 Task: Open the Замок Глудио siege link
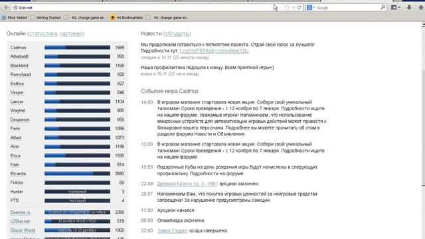[172, 230]
